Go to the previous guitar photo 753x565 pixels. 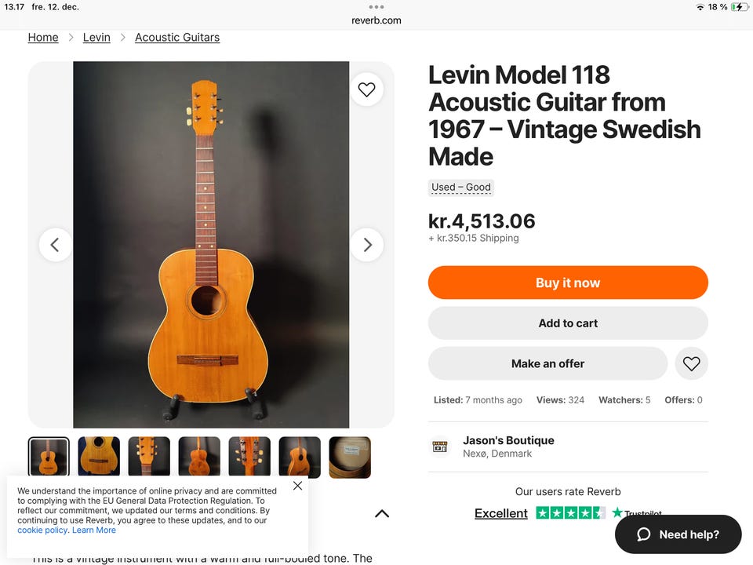tap(55, 245)
